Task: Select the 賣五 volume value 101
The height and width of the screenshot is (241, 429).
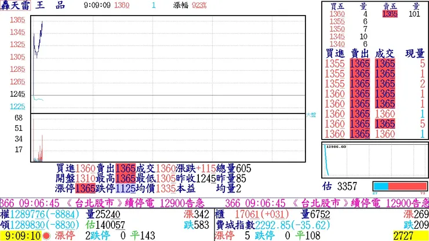Action: point(415,14)
